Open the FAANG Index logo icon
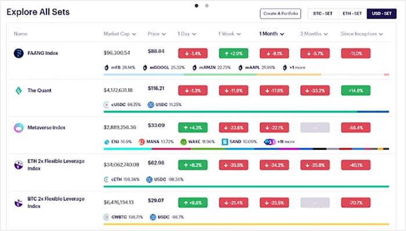The height and width of the screenshot is (231, 406). click(x=19, y=53)
